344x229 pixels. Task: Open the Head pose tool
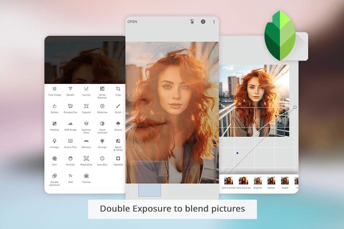86,161
